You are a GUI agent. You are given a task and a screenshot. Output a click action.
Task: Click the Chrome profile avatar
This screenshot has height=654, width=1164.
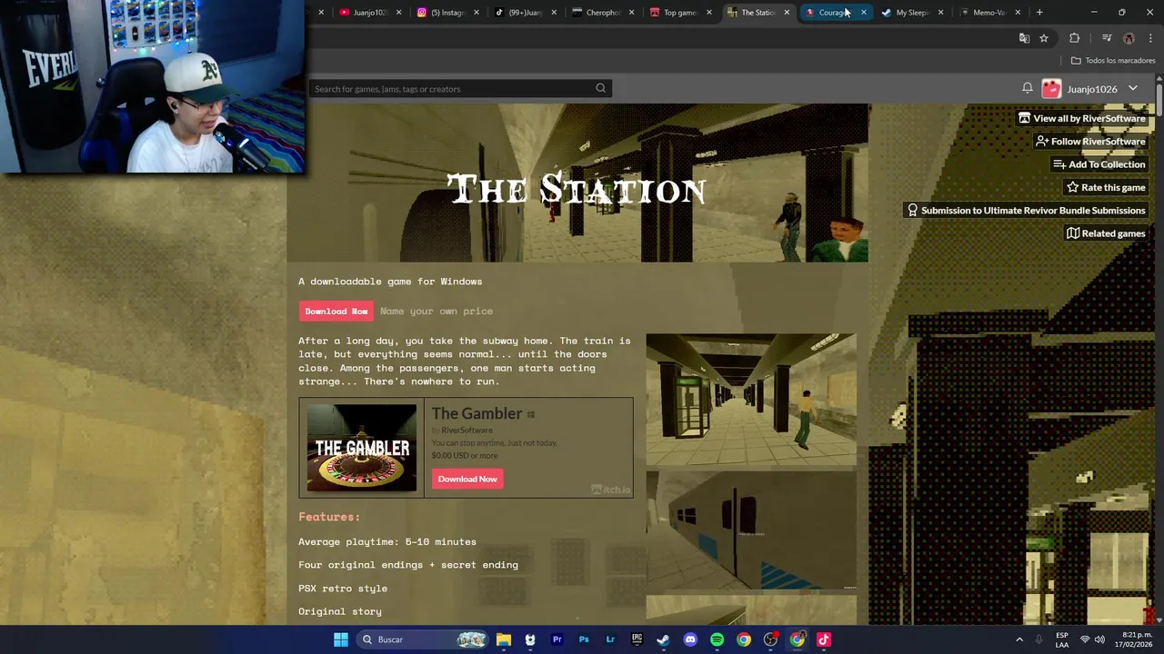pyautogui.click(x=1129, y=38)
